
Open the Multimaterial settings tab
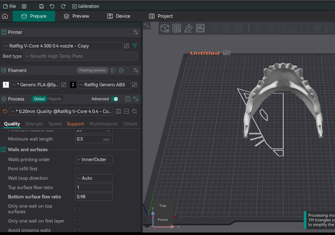103,124
